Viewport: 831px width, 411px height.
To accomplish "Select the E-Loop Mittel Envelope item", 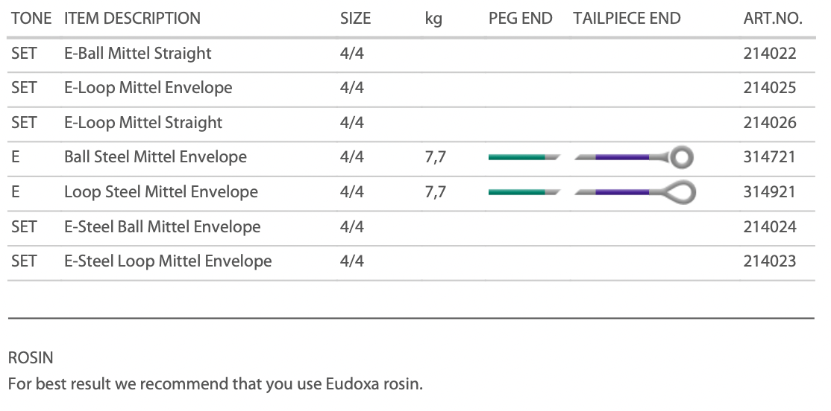I will click(x=148, y=88).
